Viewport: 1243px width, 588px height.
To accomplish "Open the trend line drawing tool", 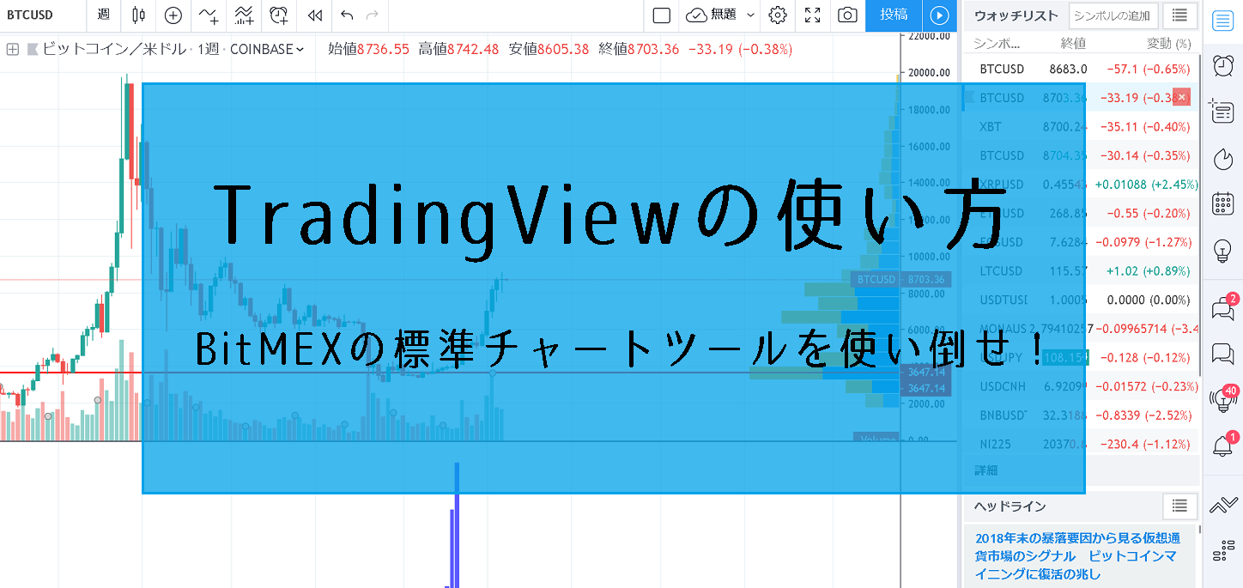I will [x=209, y=16].
